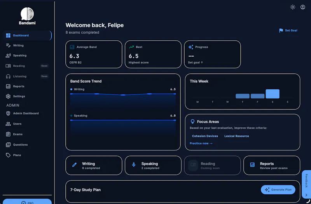Image resolution: width=311 pixels, height=204 pixels.
Task: Click the Best 6.5 Highest score card
Action: coord(153,54)
